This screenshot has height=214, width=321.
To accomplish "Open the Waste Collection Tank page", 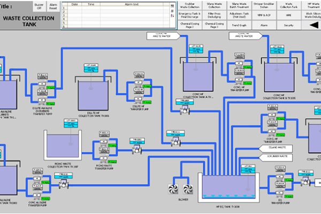I will [289, 5].
